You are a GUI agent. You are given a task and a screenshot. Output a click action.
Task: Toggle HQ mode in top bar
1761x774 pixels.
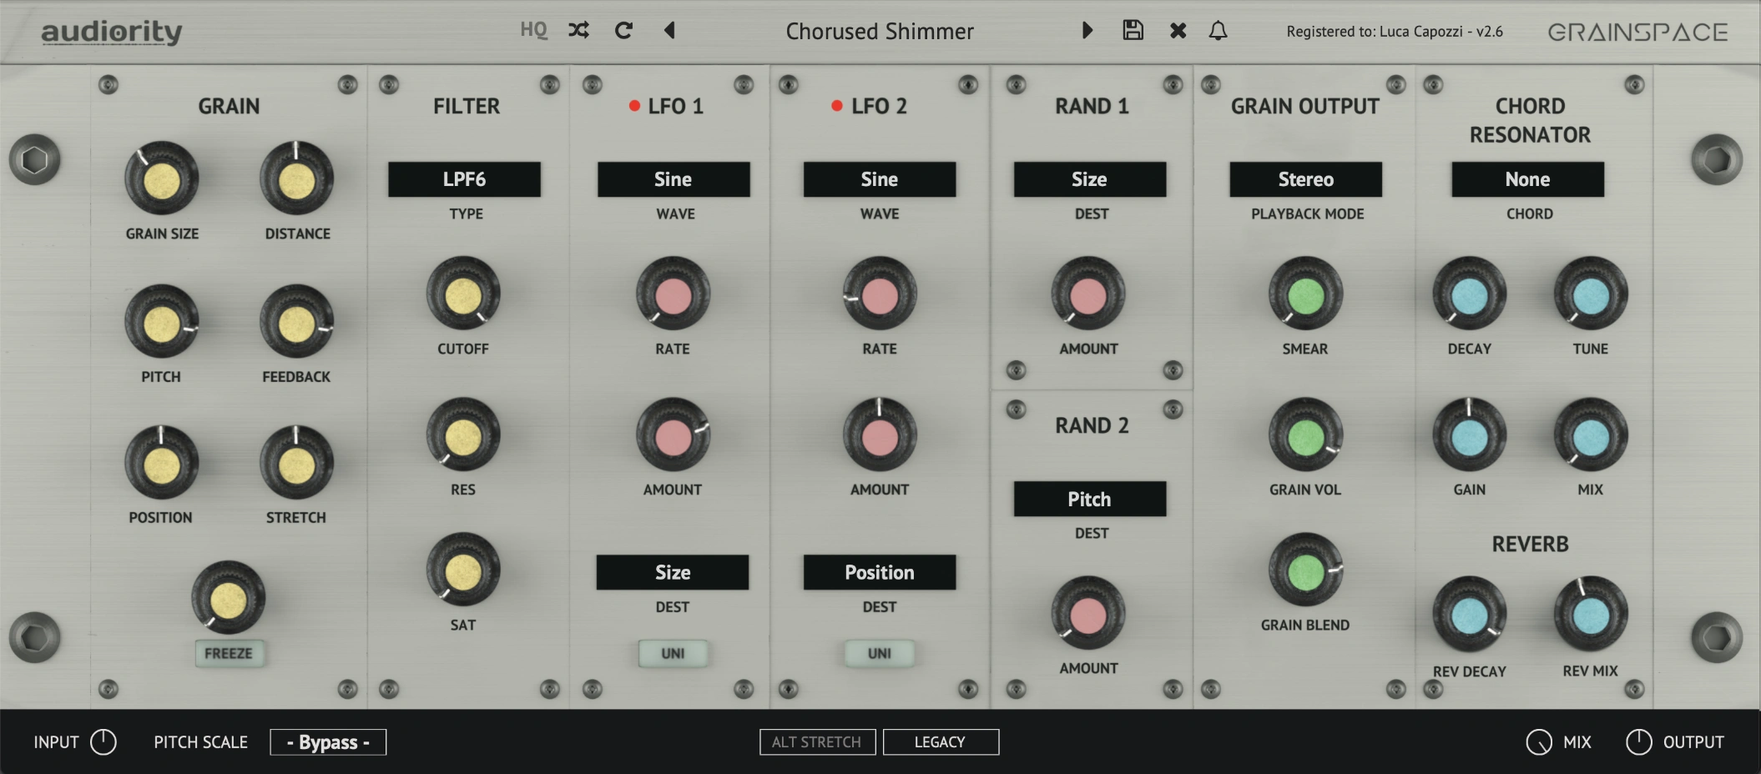[533, 31]
